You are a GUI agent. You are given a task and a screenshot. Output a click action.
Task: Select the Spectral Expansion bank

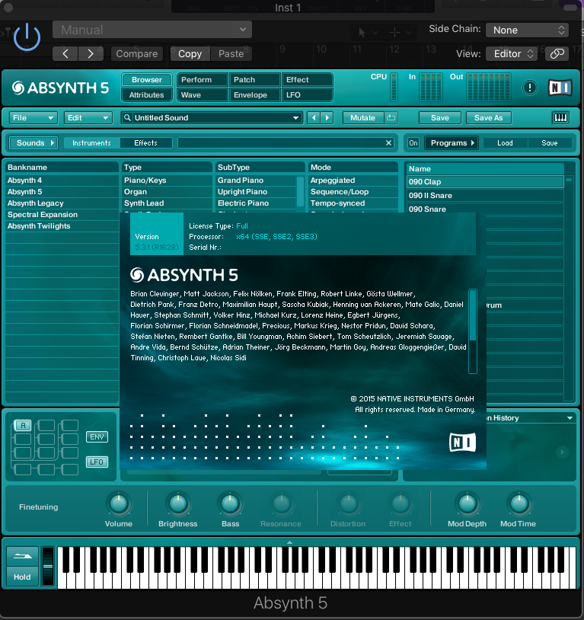[x=62, y=215]
